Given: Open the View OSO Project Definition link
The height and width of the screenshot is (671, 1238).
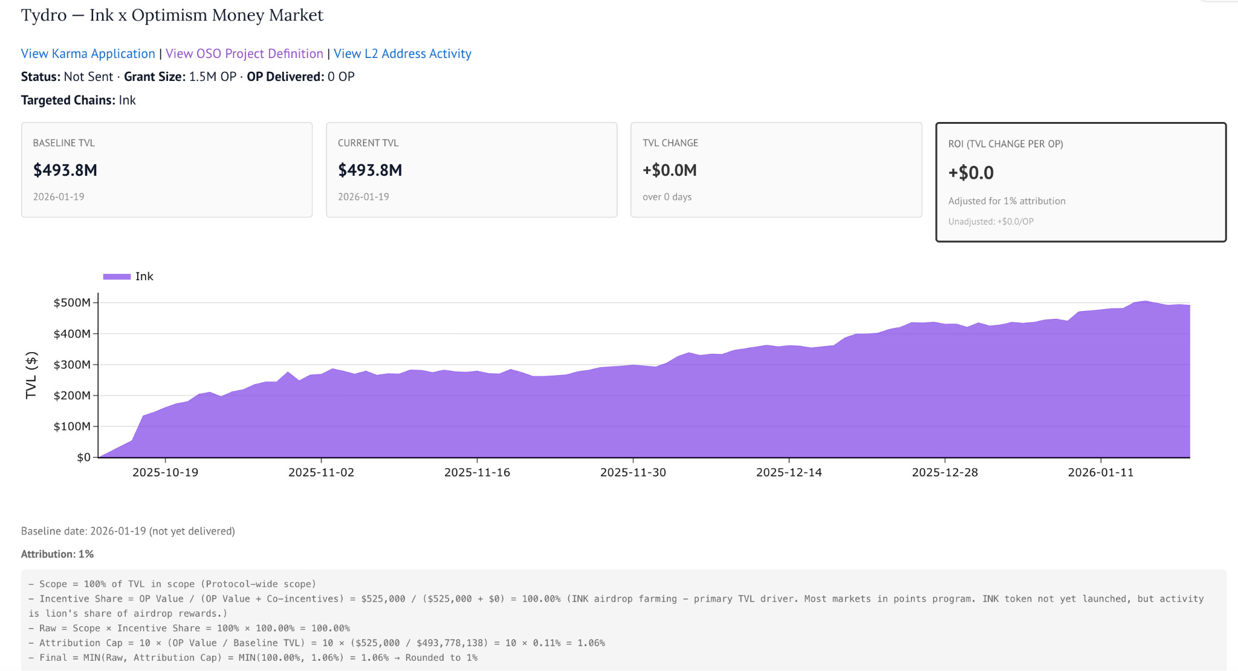Looking at the screenshot, I should [x=244, y=53].
